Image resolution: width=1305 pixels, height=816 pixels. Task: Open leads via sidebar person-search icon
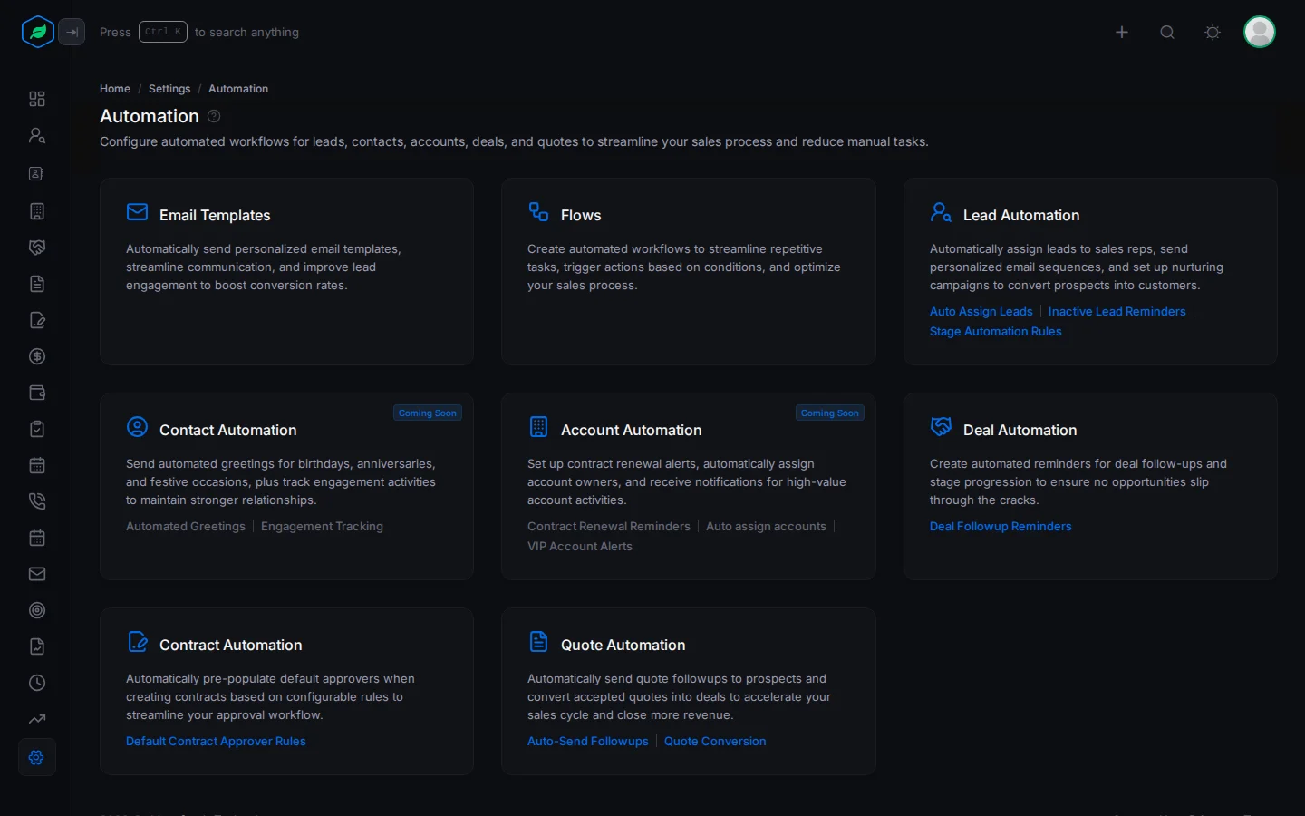(x=37, y=135)
